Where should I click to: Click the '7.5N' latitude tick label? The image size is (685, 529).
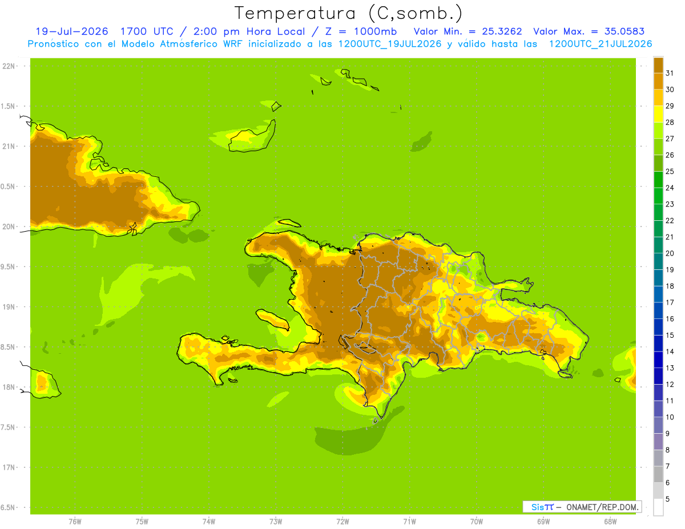coord(8,427)
